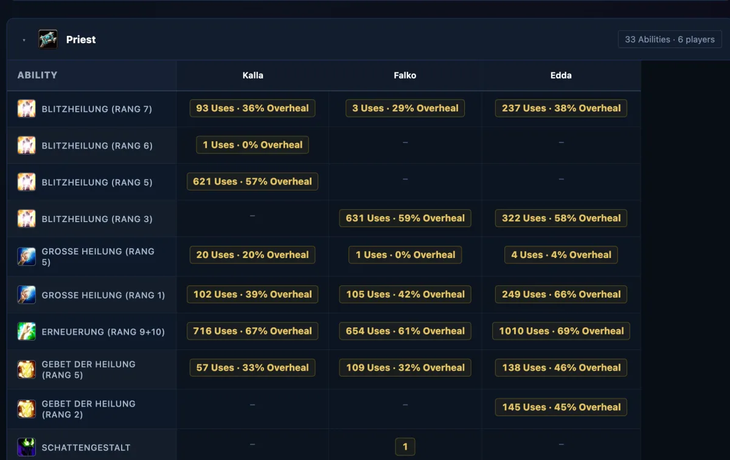Click the ERNEUERUNG (RANG 9+10) ability name
This screenshot has width=730, height=460.
click(103, 332)
